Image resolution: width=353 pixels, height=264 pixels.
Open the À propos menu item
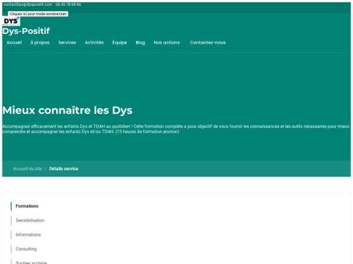click(x=40, y=42)
